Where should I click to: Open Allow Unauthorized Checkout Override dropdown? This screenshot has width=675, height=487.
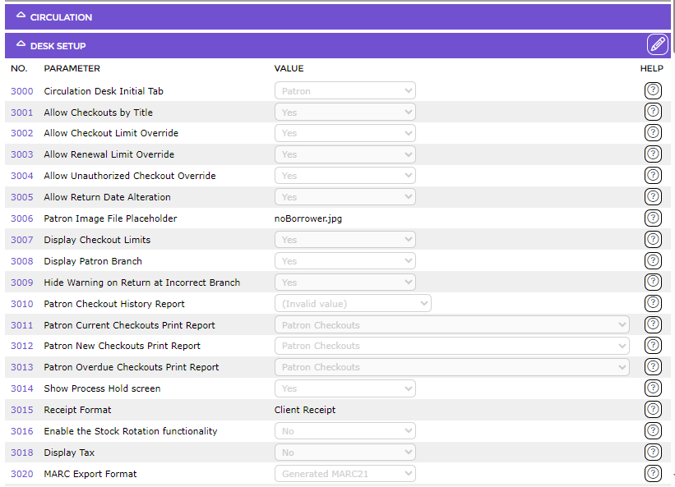pyautogui.click(x=345, y=176)
